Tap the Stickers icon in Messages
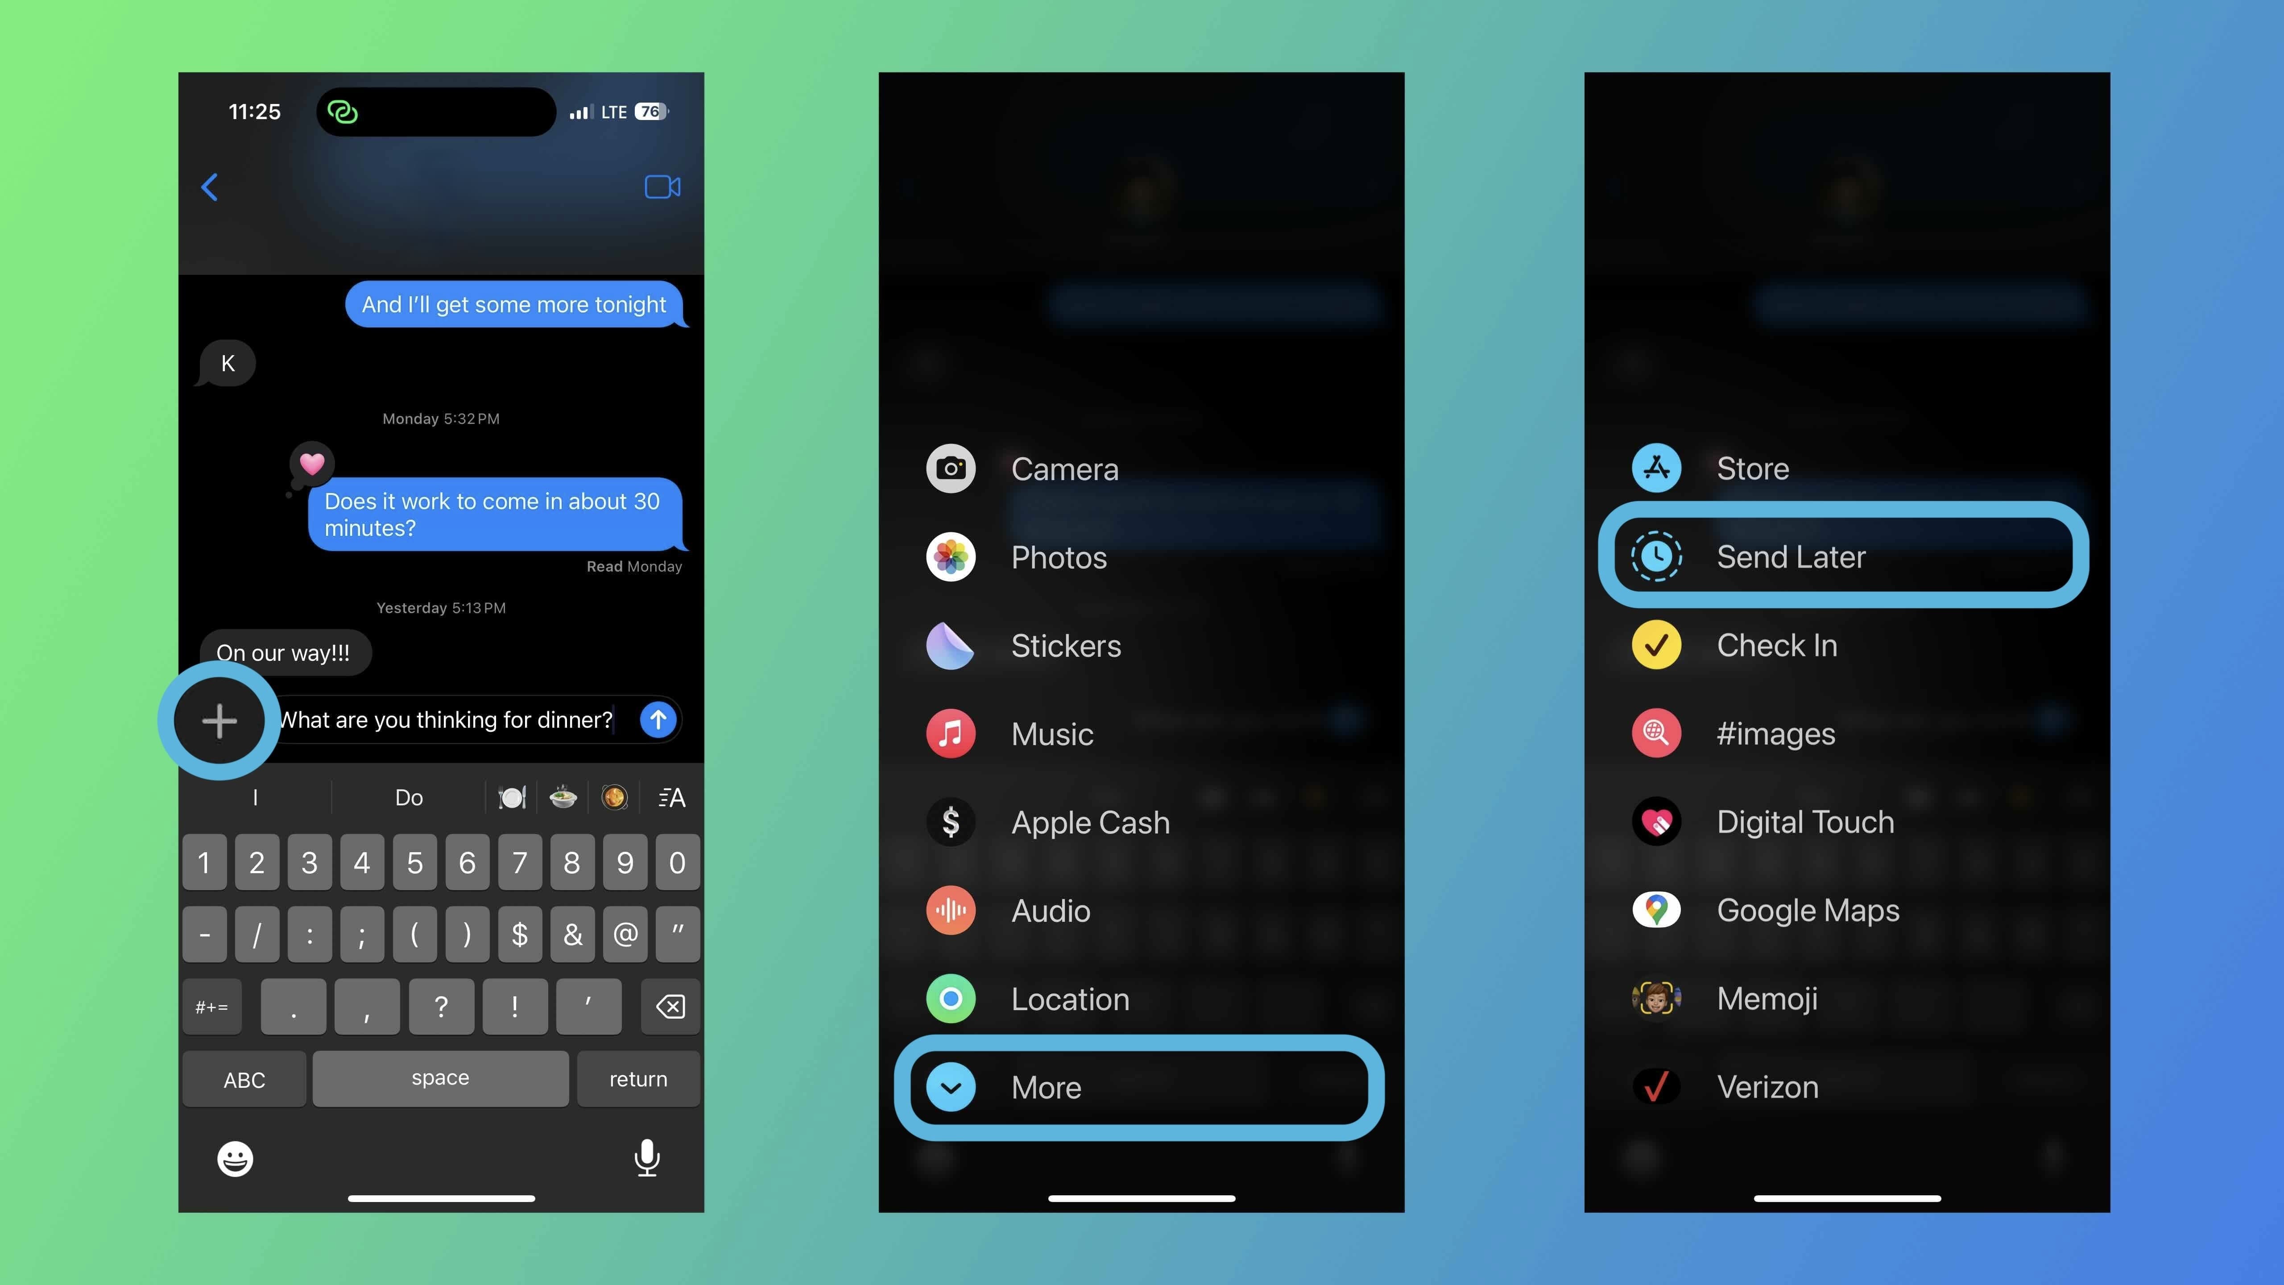This screenshot has height=1285, width=2284. pyautogui.click(x=949, y=645)
